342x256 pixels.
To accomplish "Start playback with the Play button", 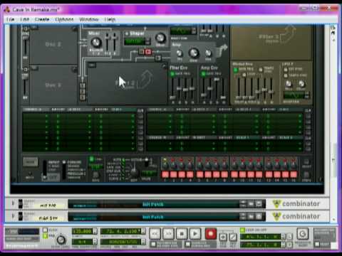I will (195, 234).
